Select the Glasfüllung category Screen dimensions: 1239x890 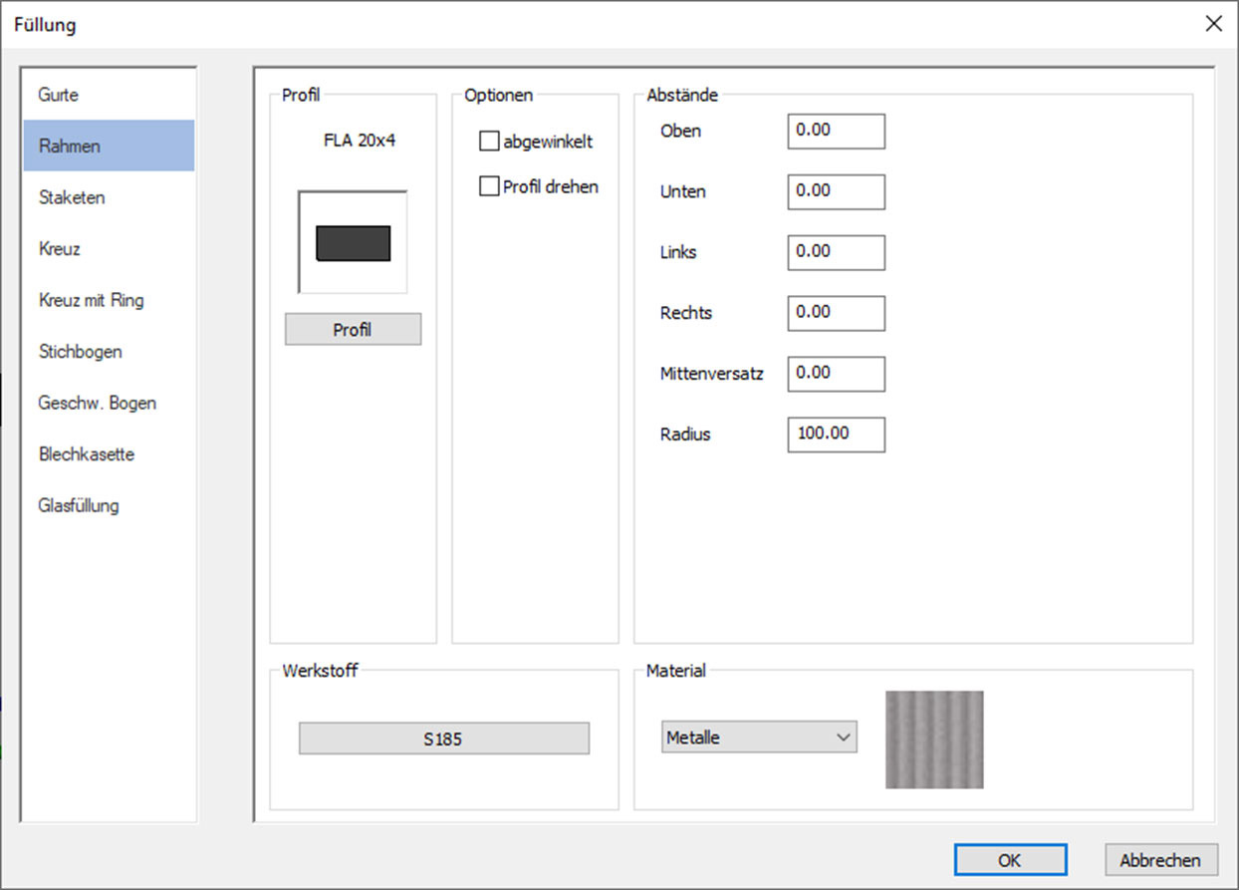click(x=109, y=505)
